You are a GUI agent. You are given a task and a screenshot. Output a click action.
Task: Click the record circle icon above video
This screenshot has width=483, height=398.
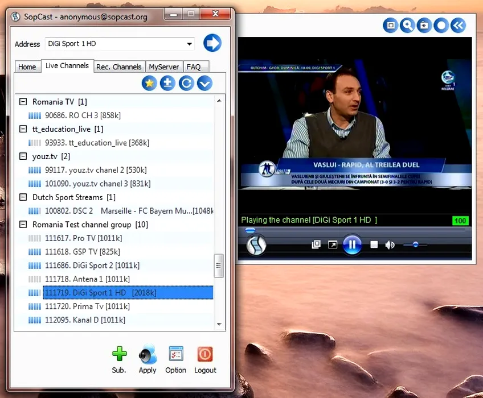441,25
